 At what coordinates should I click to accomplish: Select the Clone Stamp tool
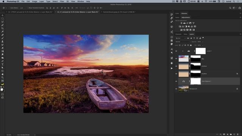(x=3, y=41)
